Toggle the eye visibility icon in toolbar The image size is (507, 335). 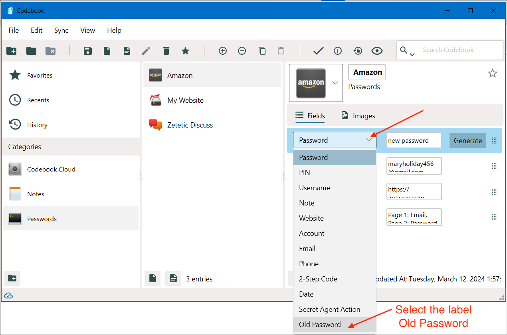pos(377,51)
